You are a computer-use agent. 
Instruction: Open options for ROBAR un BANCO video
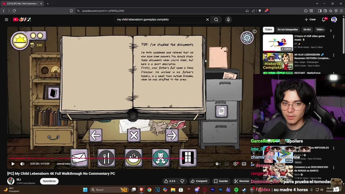click(334, 167)
